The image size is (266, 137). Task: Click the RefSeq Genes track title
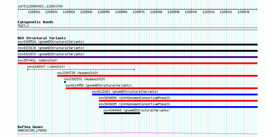(30, 127)
